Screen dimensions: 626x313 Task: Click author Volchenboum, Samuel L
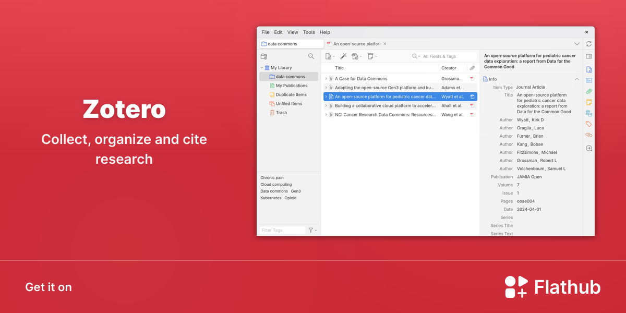tap(540, 169)
